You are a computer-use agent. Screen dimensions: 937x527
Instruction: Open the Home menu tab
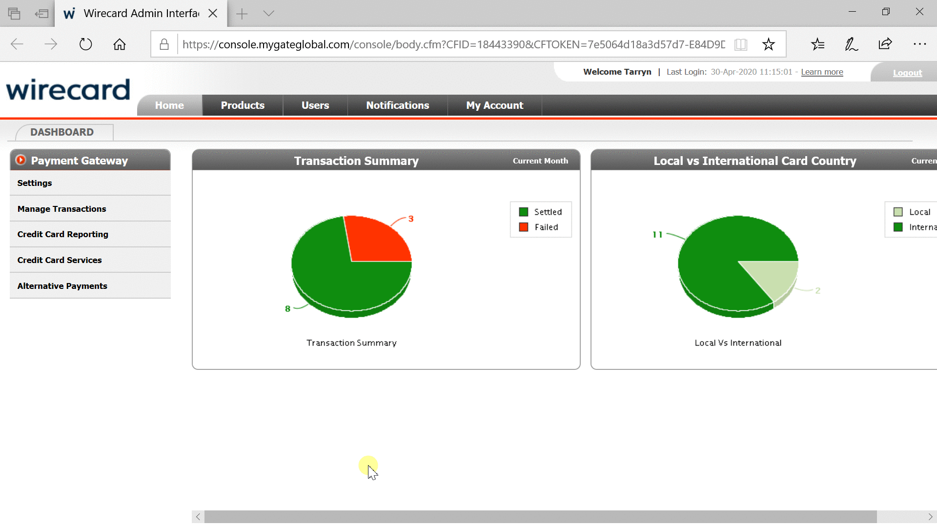coord(169,105)
